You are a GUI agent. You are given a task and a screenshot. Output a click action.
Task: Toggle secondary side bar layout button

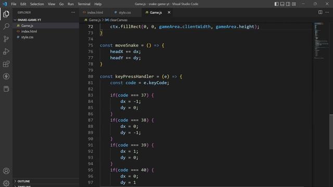click(x=288, y=4)
